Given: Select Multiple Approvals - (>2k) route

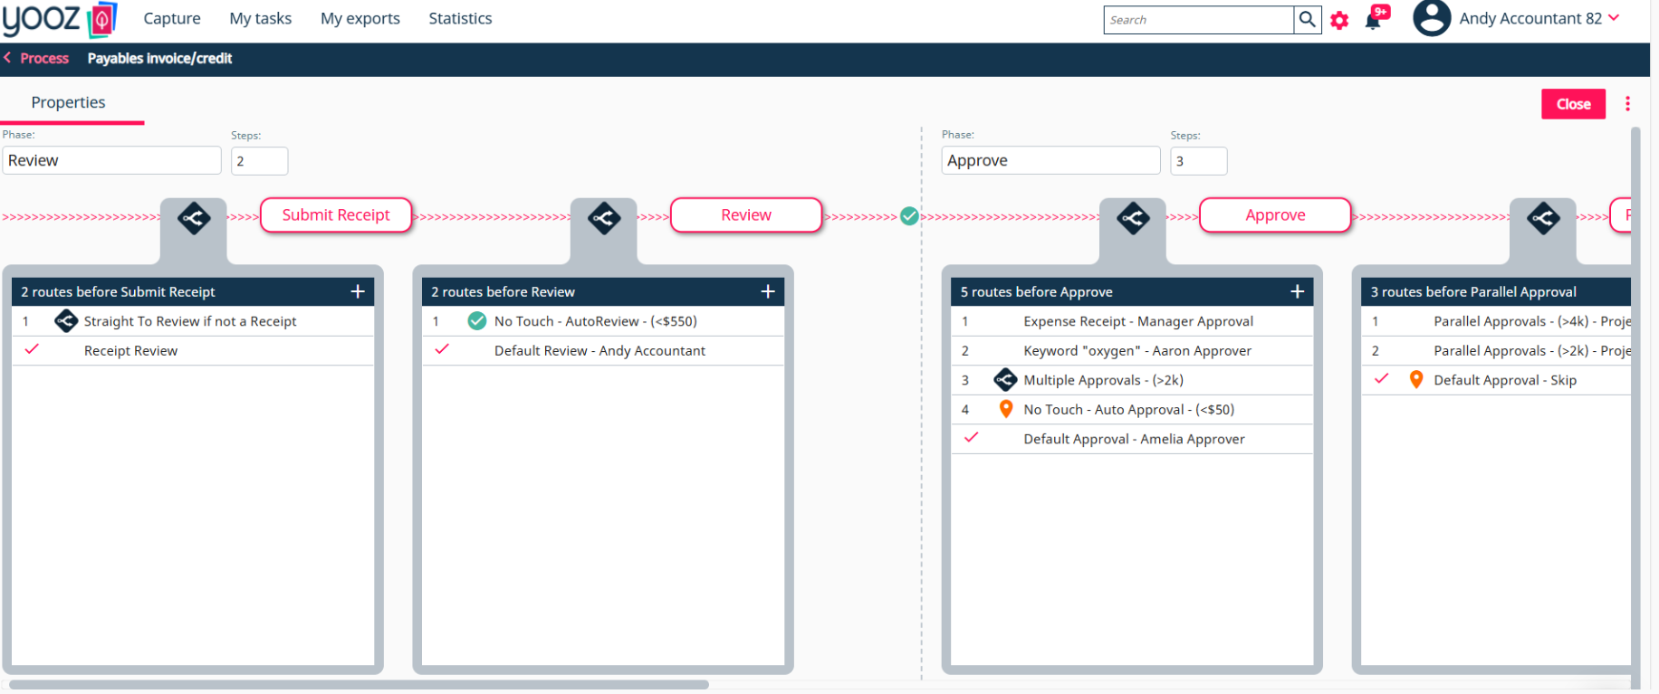Looking at the screenshot, I should (x=1132, y=380).
